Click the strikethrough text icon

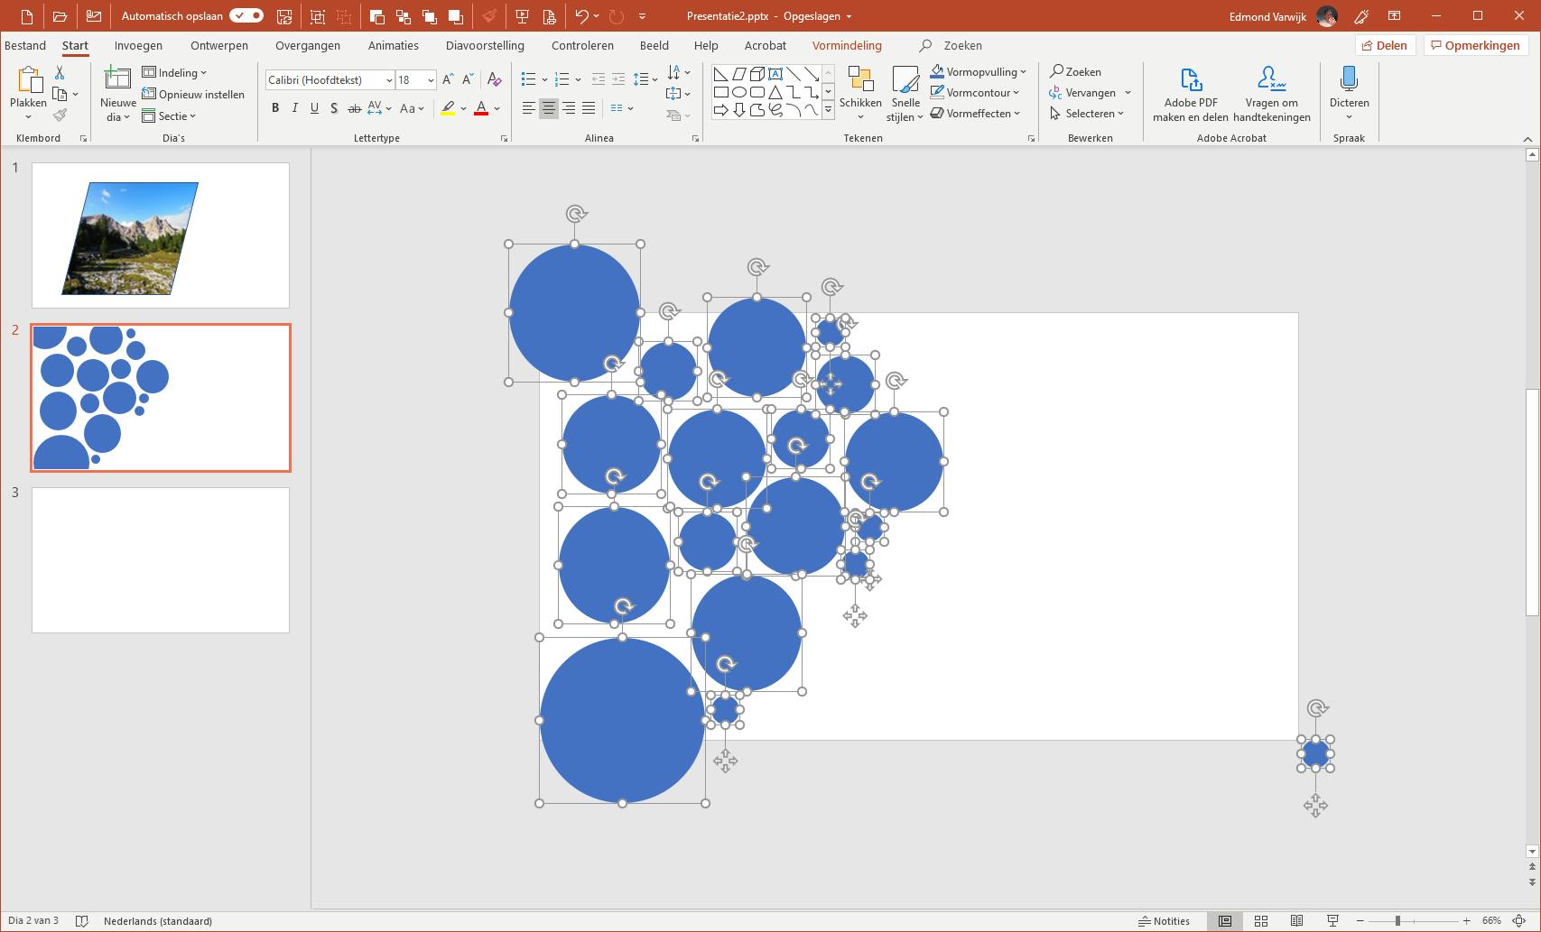(x=354, y=108)
